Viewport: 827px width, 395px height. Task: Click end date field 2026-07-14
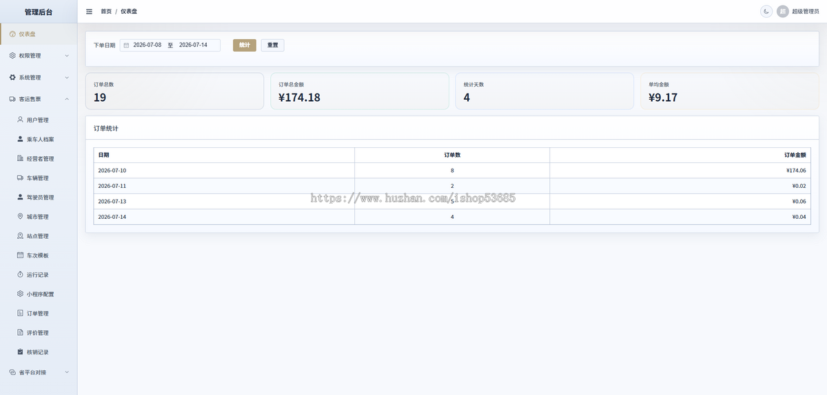[193, 45]
